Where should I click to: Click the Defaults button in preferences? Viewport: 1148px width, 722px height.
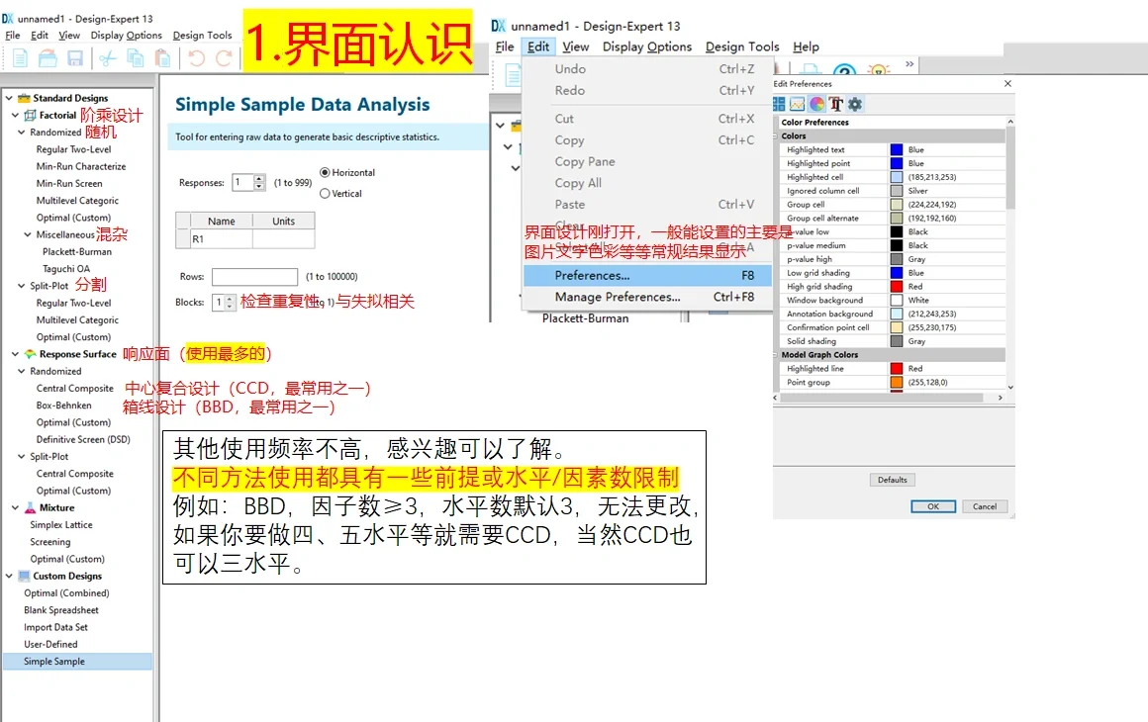[892, 480]
